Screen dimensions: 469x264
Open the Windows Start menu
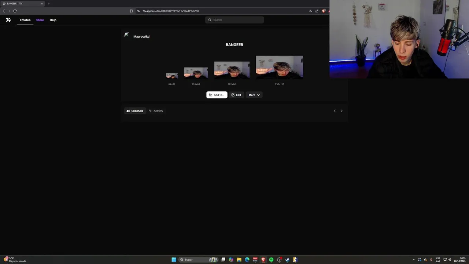coord(174,260)
